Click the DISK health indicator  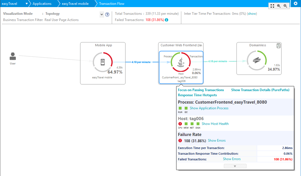(x=198, y=124)
